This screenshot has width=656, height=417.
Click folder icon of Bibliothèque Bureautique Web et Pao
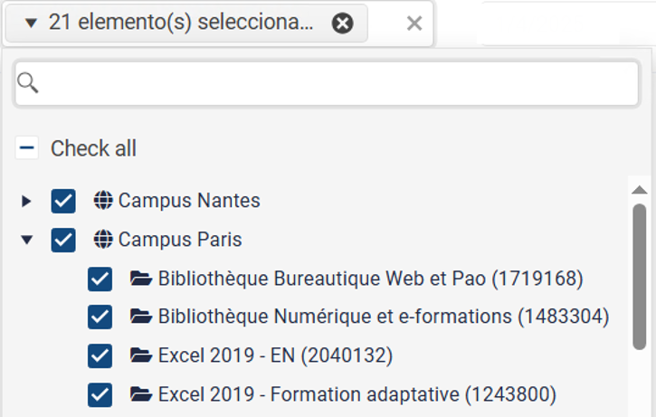[141, 278]
